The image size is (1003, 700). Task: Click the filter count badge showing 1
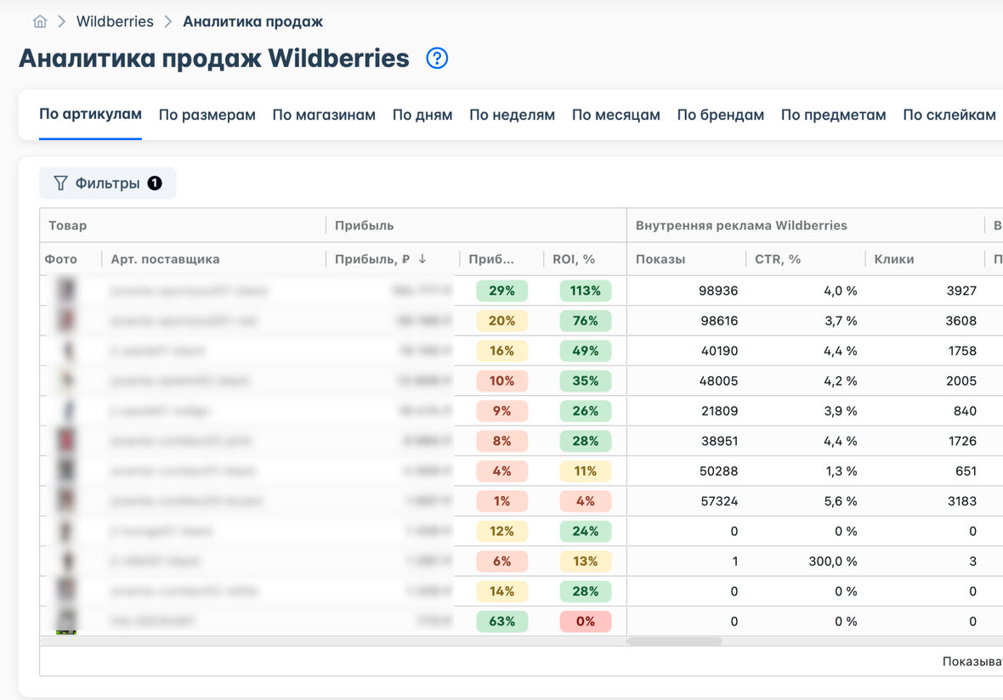(155, 183)
